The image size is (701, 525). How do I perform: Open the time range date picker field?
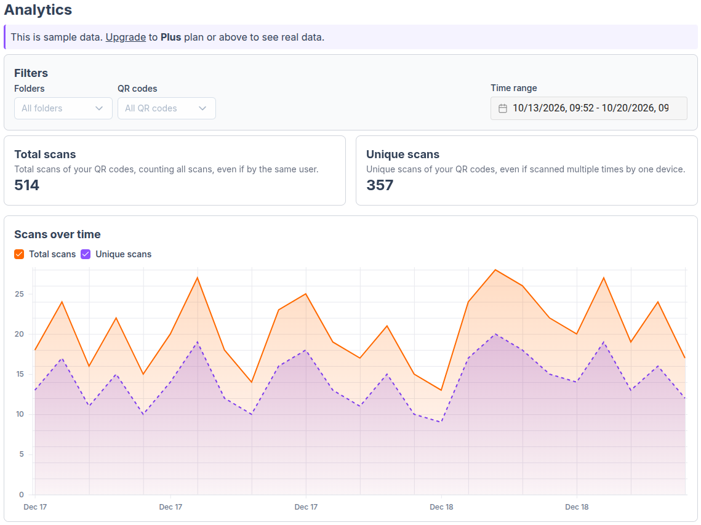[x=589, y=108]
